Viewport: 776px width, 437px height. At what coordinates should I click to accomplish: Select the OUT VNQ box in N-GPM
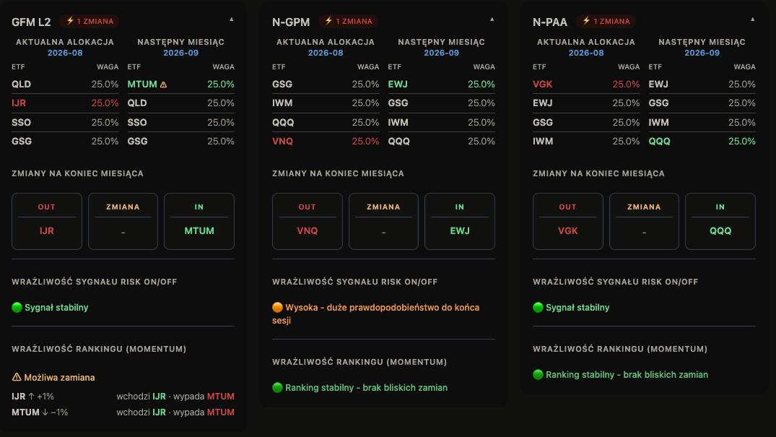pos(308,222)
